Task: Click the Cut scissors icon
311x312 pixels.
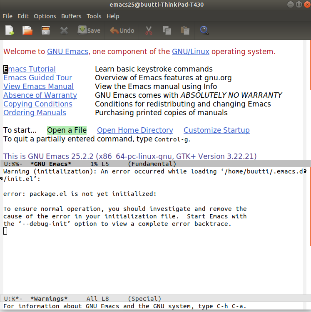Action: [149, 30]
